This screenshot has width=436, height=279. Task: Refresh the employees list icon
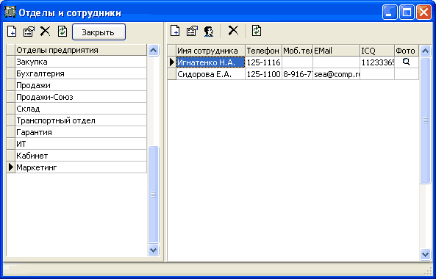[257, 31]
